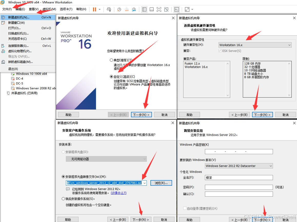Open the ISO image path combo box

coord(106,183)
